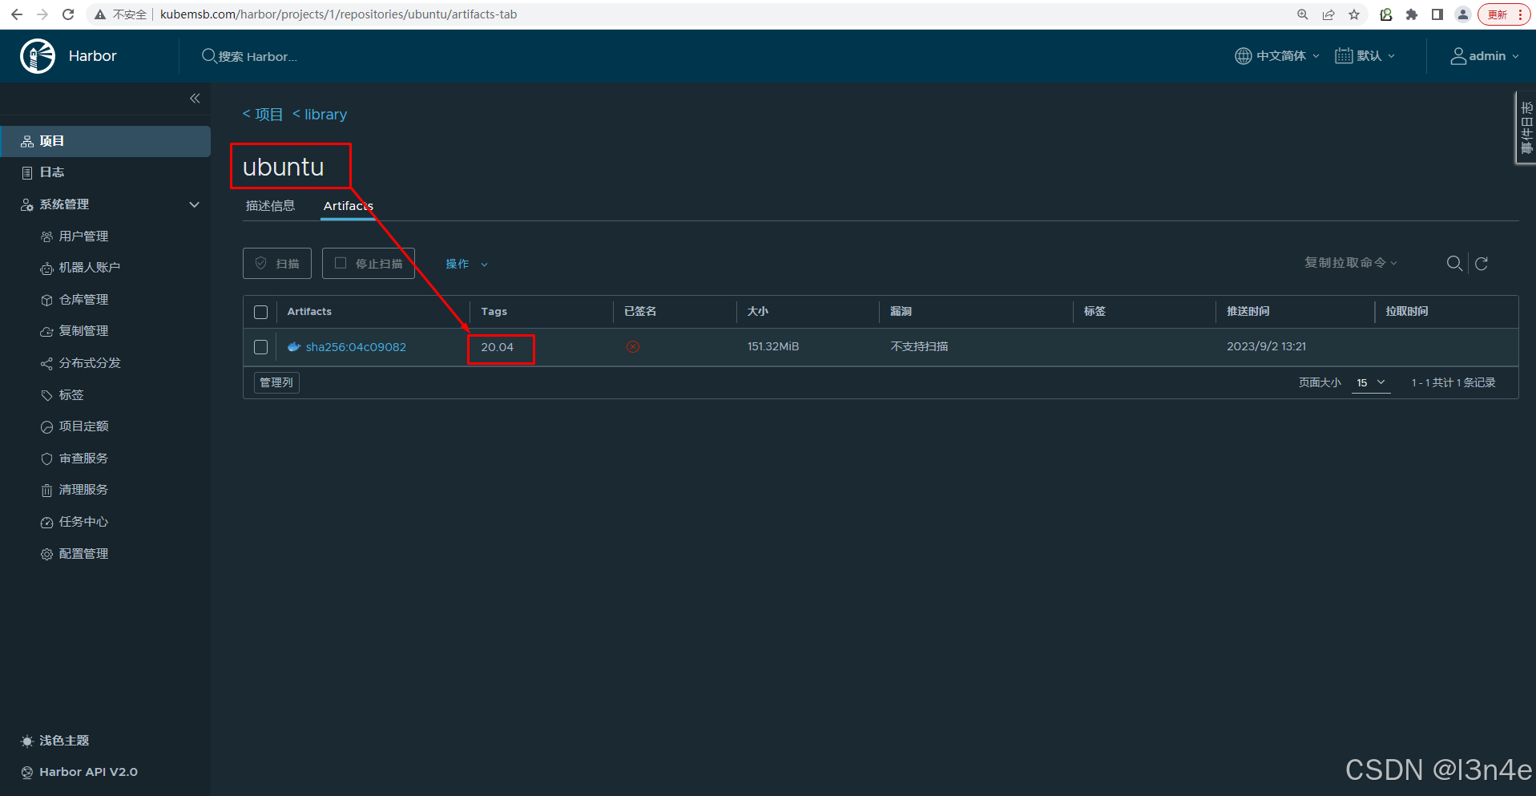Click the search magnifier above the artifacts table

1454,263
